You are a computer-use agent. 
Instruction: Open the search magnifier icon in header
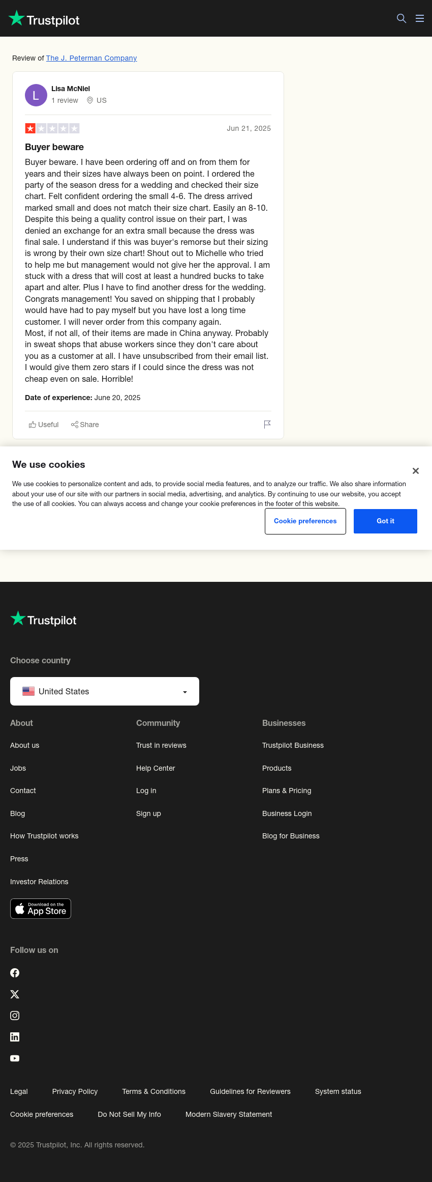pyautogui.click(x=402, y=18)
